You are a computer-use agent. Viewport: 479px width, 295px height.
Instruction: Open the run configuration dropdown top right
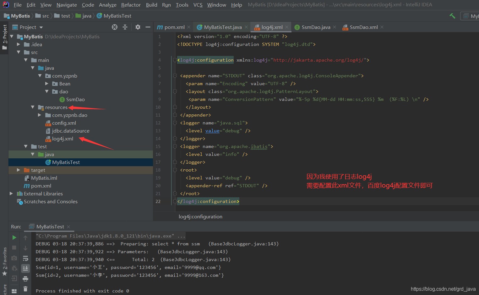470,16
